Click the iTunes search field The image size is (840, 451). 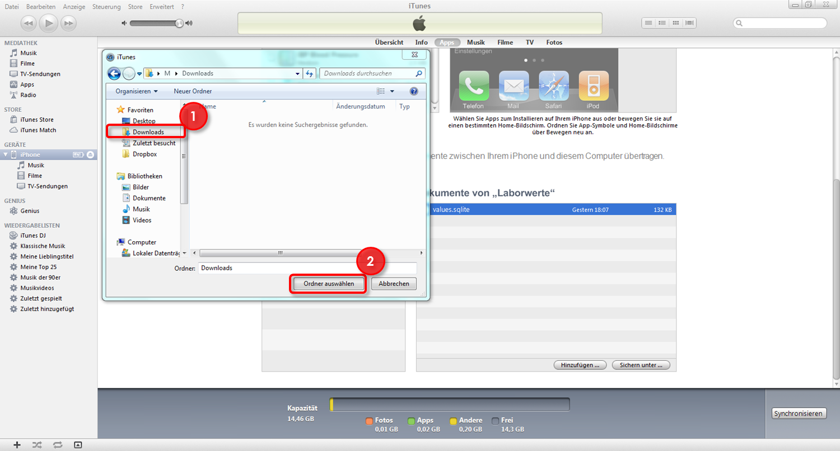780,23
